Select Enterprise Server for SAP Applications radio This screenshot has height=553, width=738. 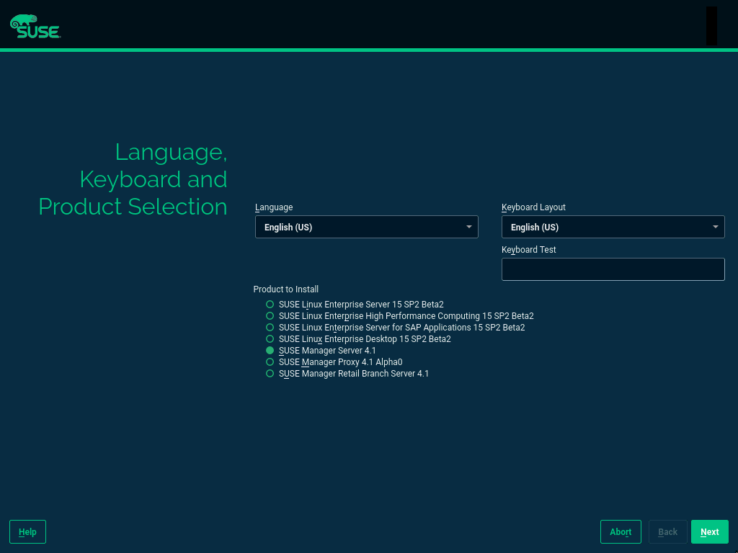pyautogui.click(x=270, y=328)
